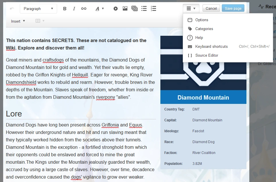Click the Recent activity pulse icon
This screenshot has height=182, width=276.
(261, 7)
